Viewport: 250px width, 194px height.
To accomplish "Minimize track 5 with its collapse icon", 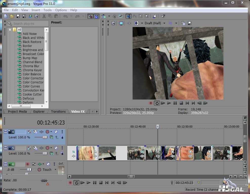I will coord(6,148).
